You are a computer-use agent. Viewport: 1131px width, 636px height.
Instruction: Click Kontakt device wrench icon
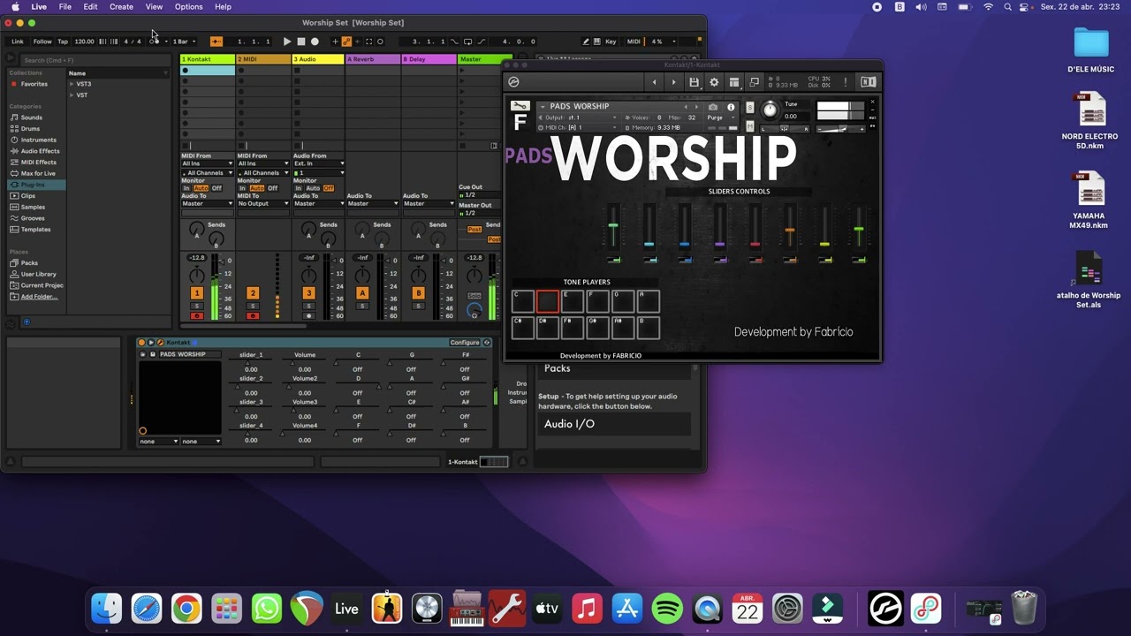(x=160, y=343)
